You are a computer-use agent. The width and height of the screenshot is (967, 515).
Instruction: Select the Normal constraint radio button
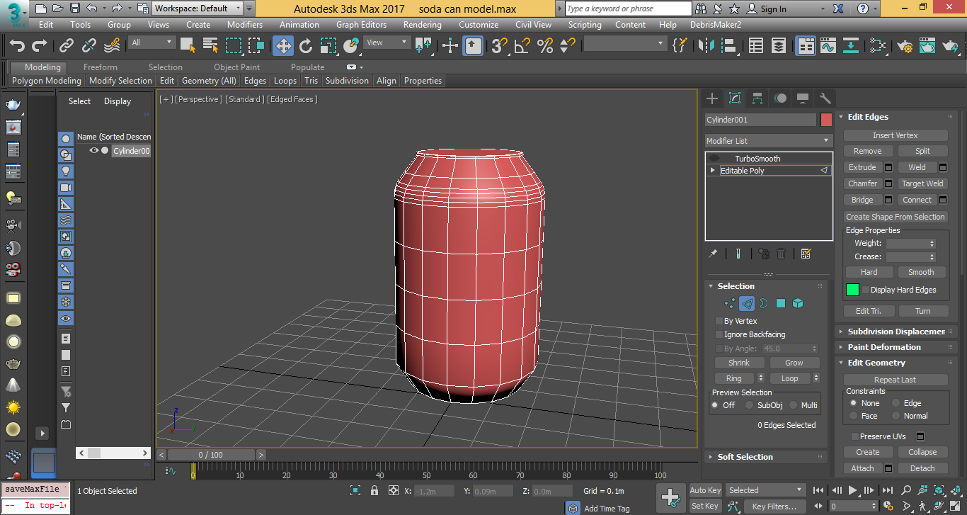coord(896,416)
